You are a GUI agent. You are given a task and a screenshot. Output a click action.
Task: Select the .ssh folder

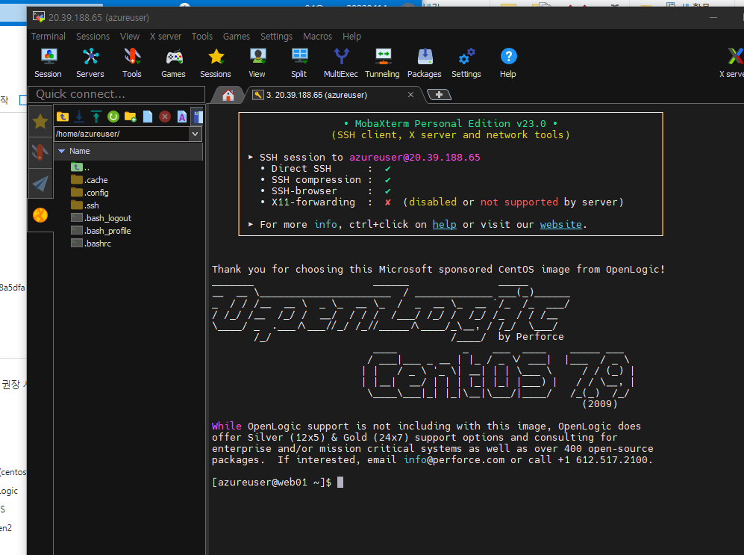coord(85,205)
